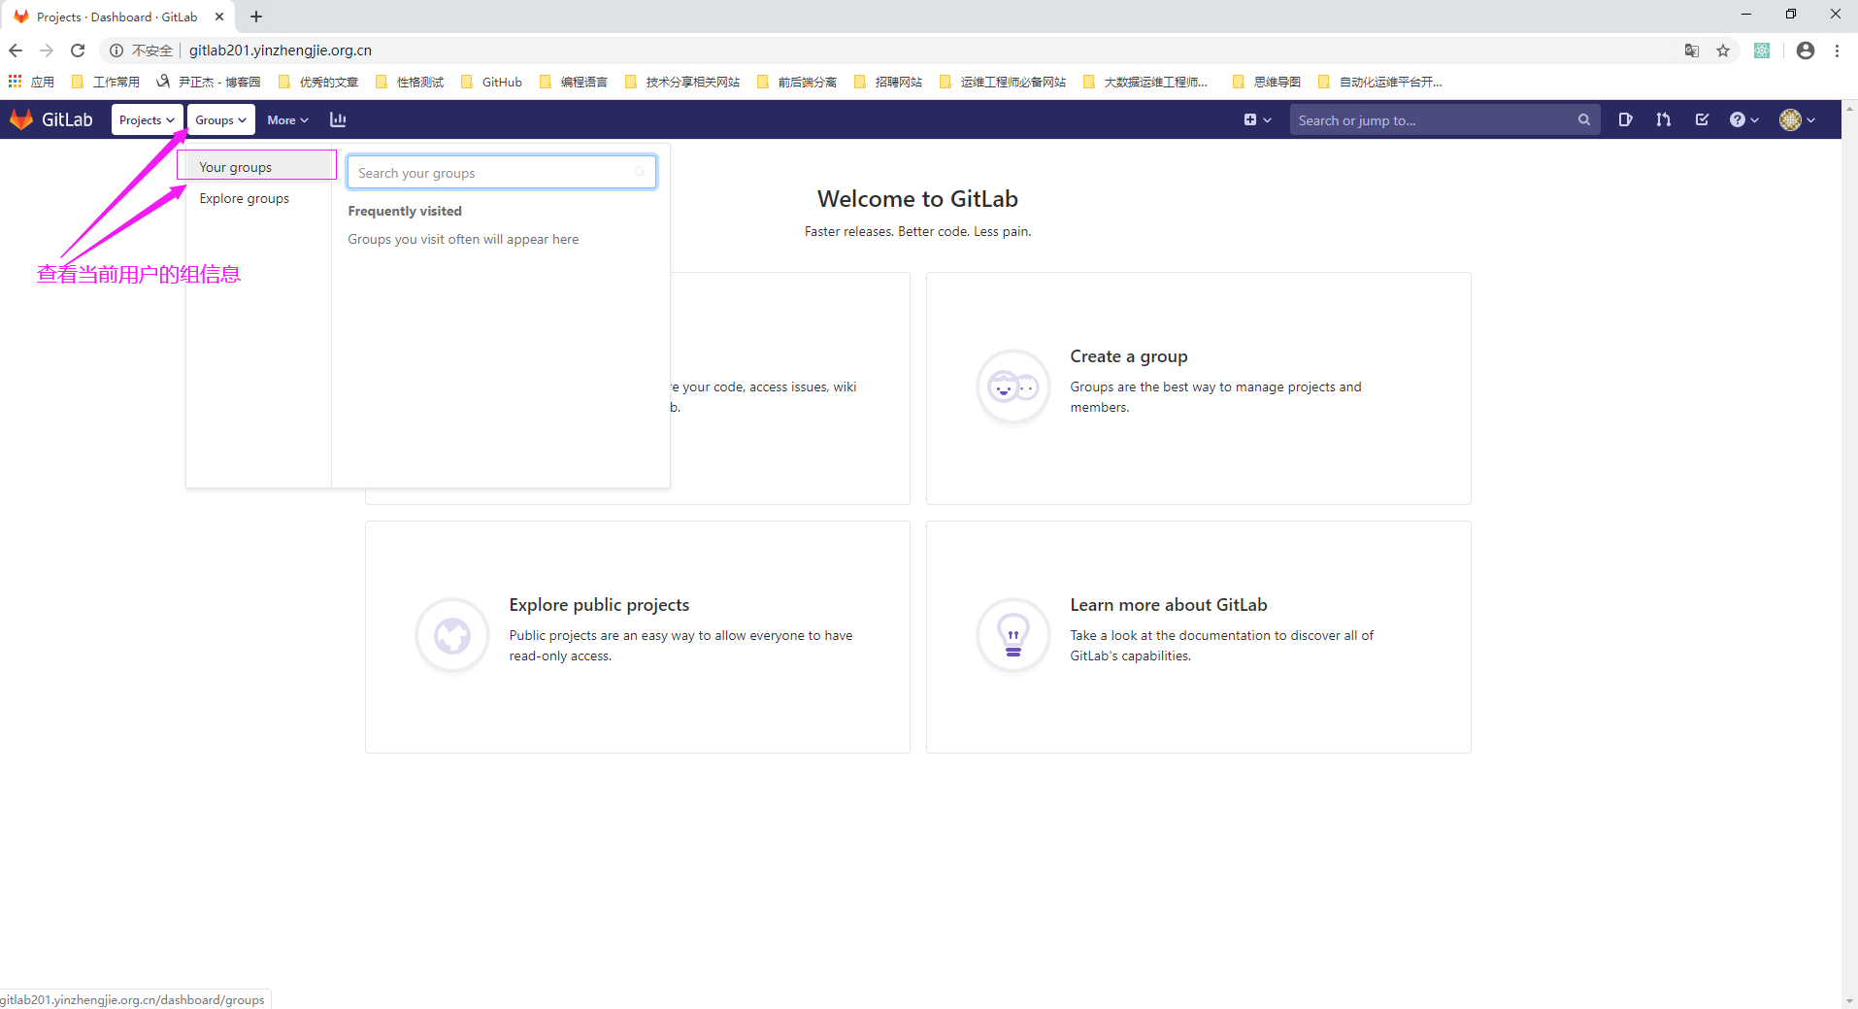The width and height of the screenshot is (1858, 1009).
Task: Open the 尹正杰 - 博客园 bookmark
Action: click(208, 82)
